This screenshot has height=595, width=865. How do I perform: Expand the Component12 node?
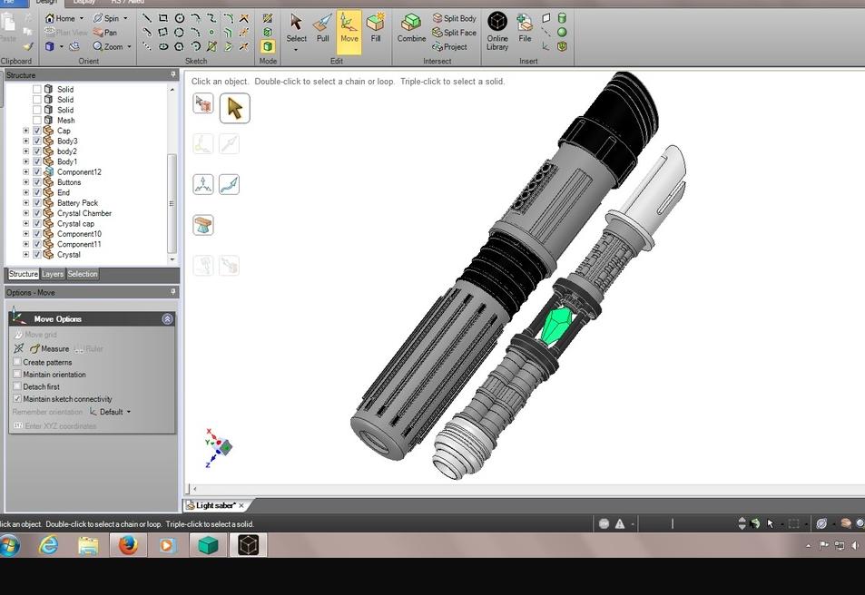pos(26,172)
